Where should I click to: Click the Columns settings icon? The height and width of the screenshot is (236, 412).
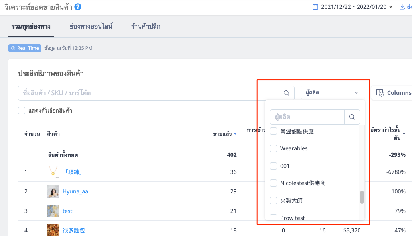380,93
